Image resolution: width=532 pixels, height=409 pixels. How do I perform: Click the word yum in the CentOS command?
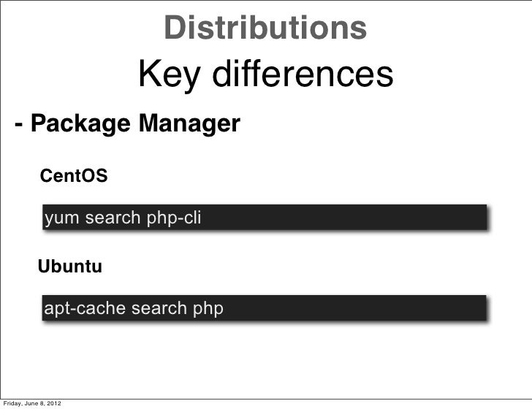click(61, 218)
